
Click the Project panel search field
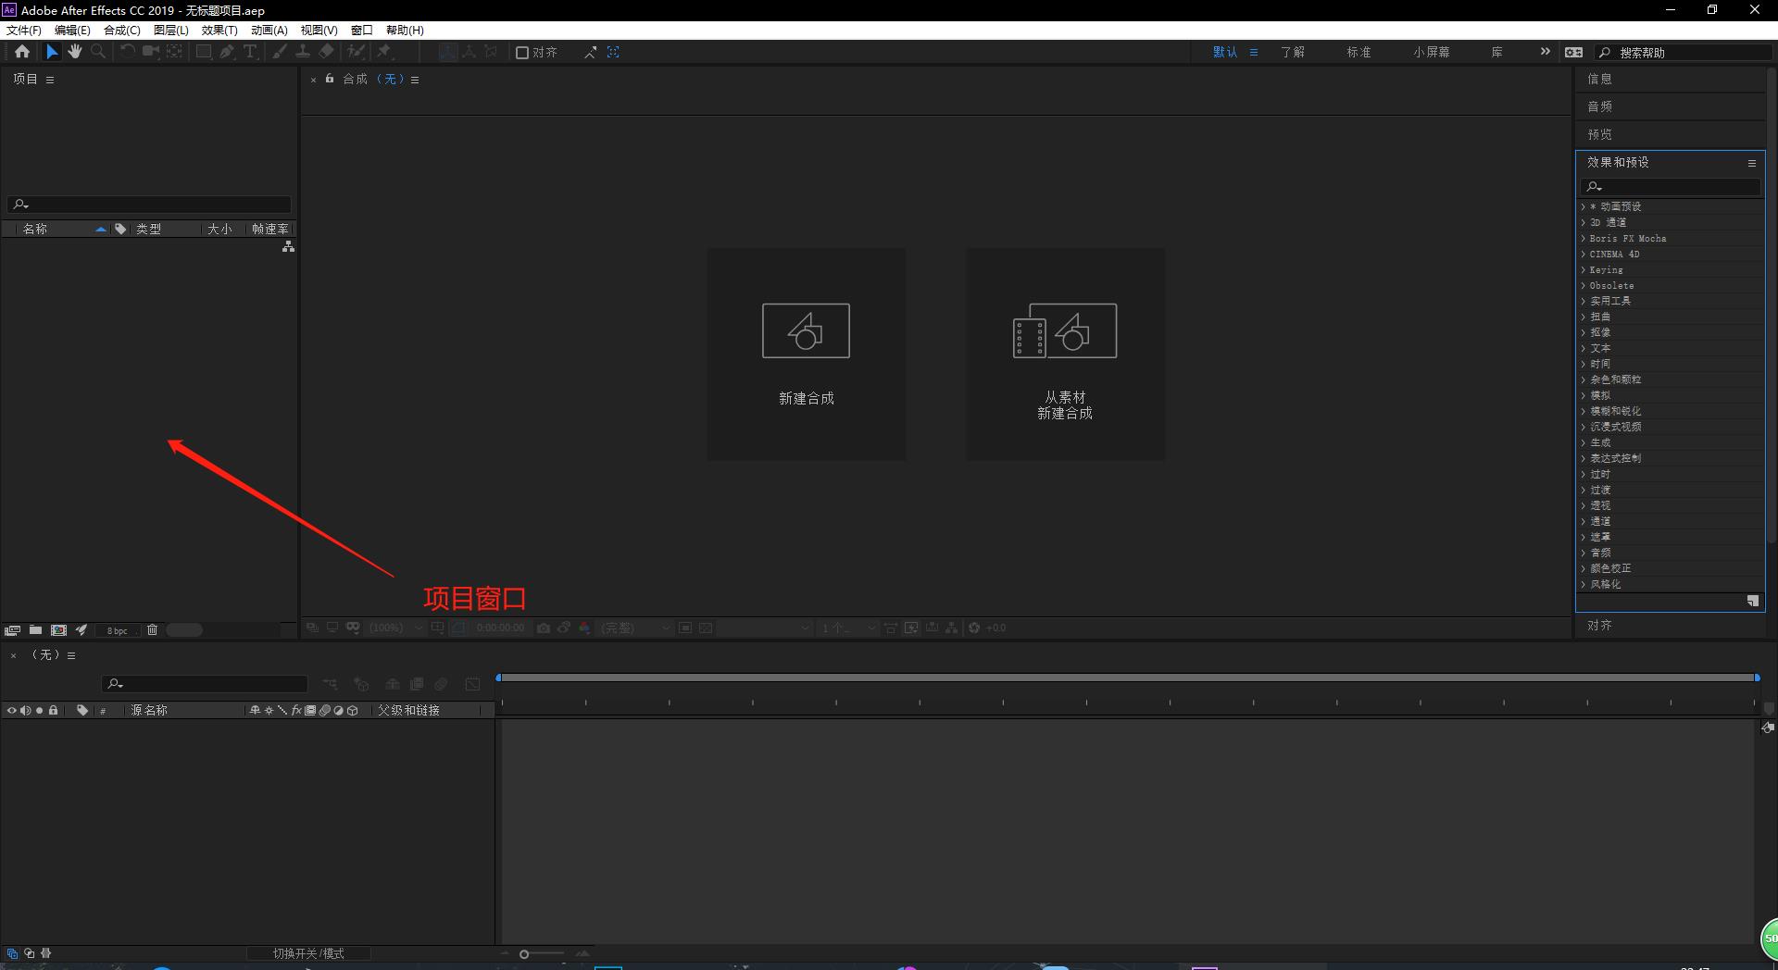coord(149,205)
